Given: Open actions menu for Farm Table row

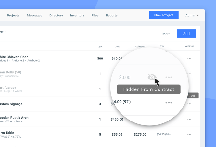Looking at the screenshot, I should click(x=189, y=134).
